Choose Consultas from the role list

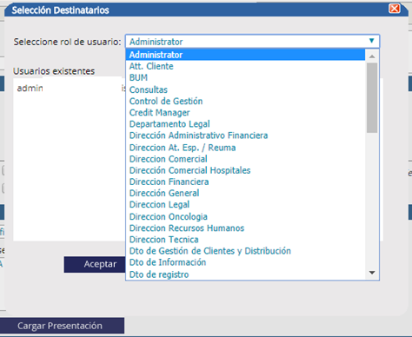tap(246, 89)
